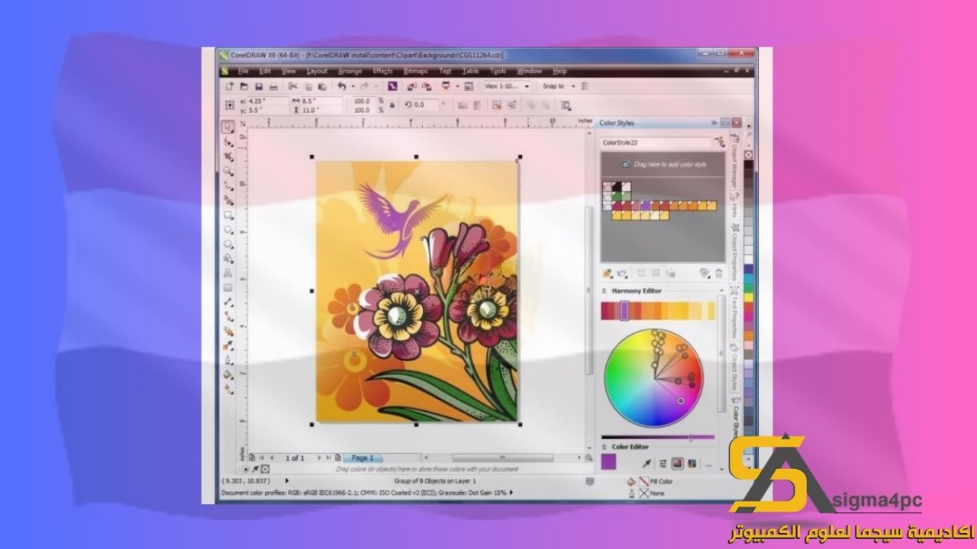This screenshot has width=977, height=549.
Task: Collapse the Harmony Editor section
Action: point(604,291)
